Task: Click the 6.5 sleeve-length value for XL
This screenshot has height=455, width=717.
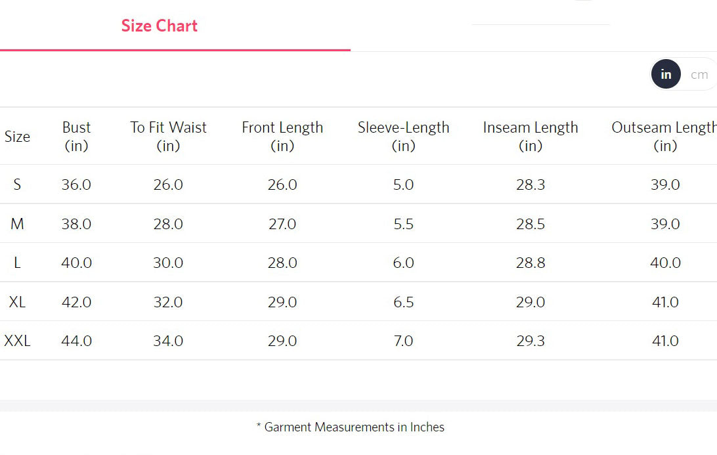Action: point(403,302)
